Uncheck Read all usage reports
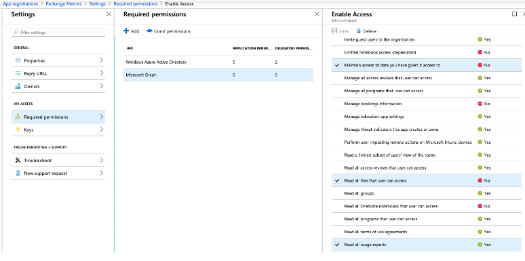This screenshot has height=261, width=525. click(x=337, y=245)
